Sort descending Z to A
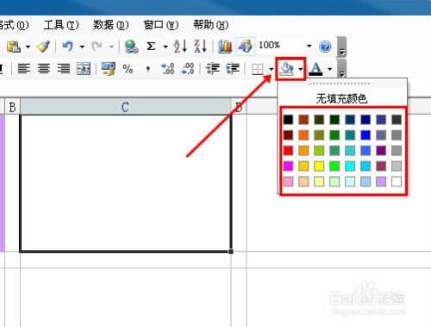 click(x=200, y=46)
